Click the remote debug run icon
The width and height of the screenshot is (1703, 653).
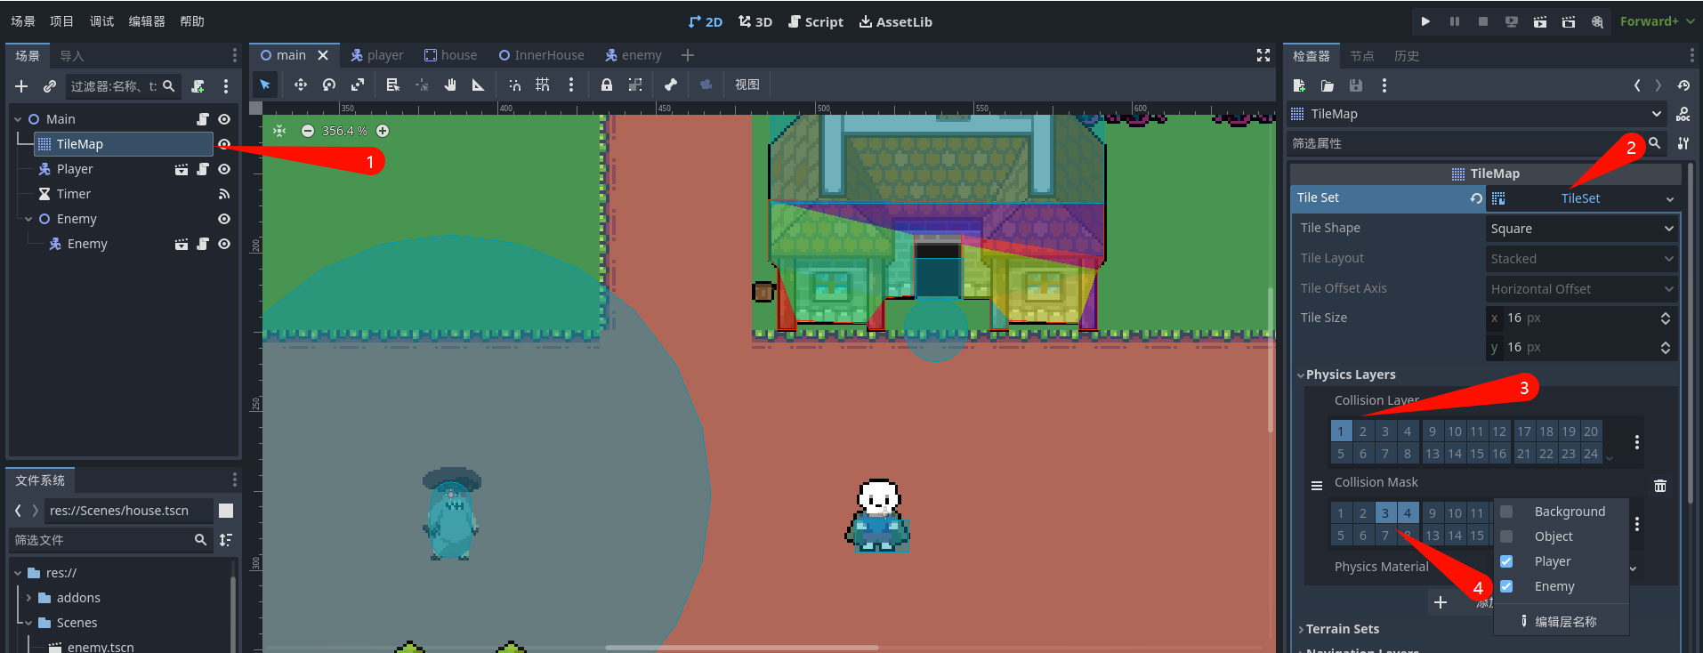tap(1512, 21)
